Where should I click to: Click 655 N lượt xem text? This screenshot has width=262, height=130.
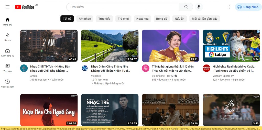pos(160,80)
